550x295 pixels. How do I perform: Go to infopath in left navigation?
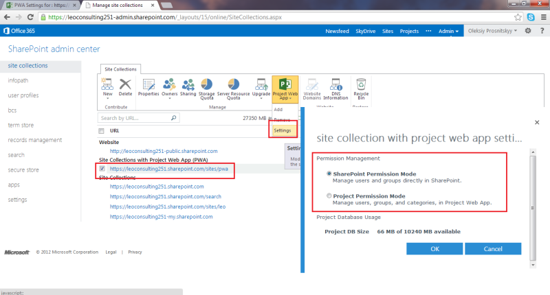18,80
